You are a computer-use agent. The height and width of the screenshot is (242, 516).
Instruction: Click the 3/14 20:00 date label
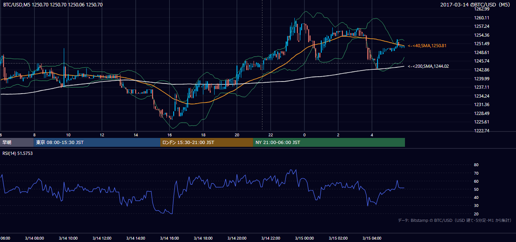tap(237, 238)
